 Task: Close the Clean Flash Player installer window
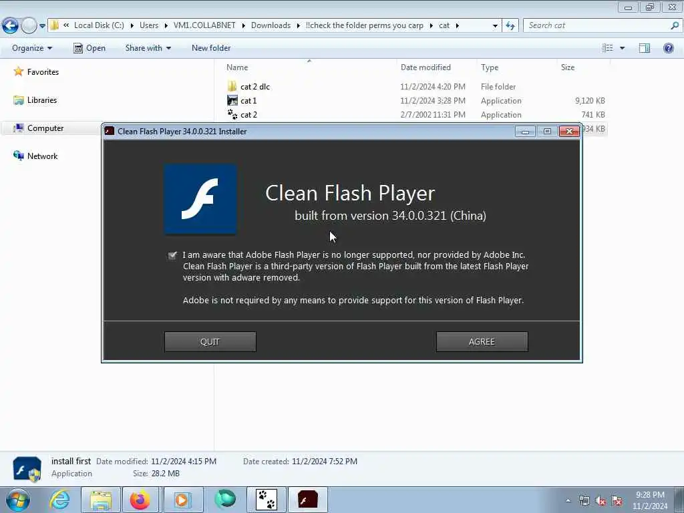tap(569, 132)
